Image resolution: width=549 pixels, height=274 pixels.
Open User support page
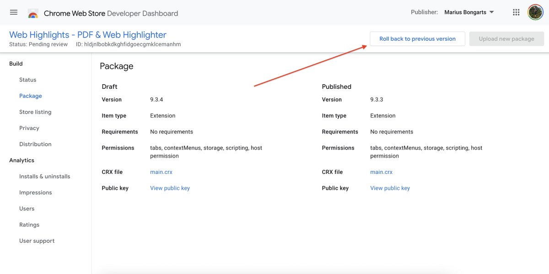click(x=37, y=241)
